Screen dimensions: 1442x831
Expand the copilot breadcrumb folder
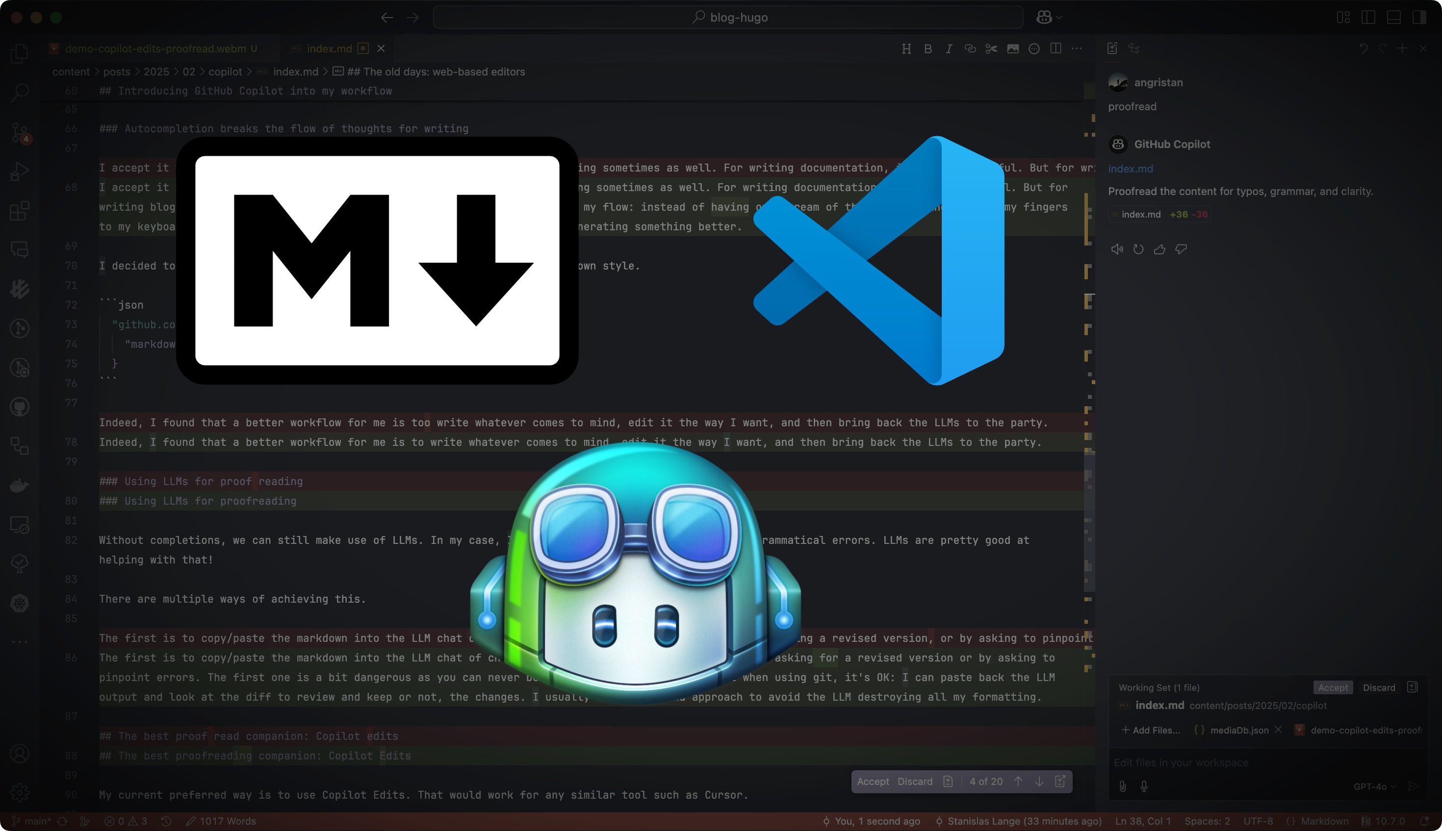(x=225, y=72)
